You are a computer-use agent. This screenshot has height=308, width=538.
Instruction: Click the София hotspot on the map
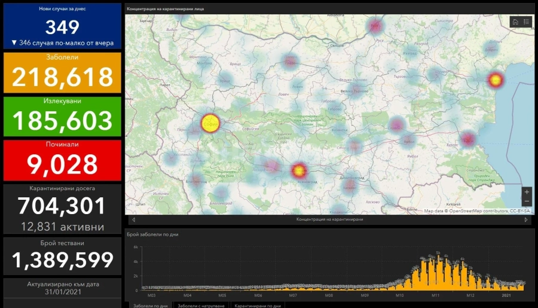pos(210,123)
